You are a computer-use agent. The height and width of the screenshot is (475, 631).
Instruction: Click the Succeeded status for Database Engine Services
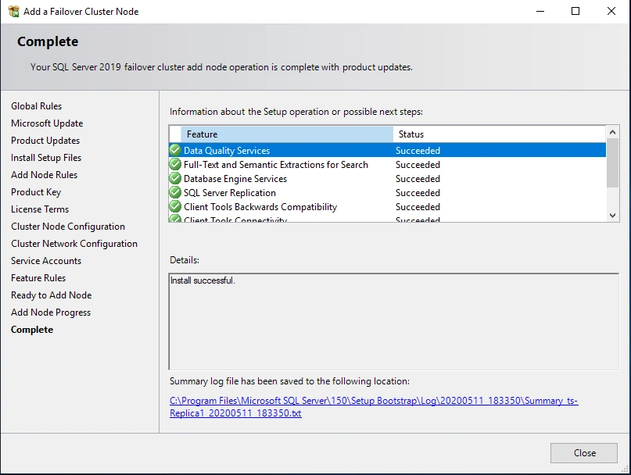(x=418, y=179)
